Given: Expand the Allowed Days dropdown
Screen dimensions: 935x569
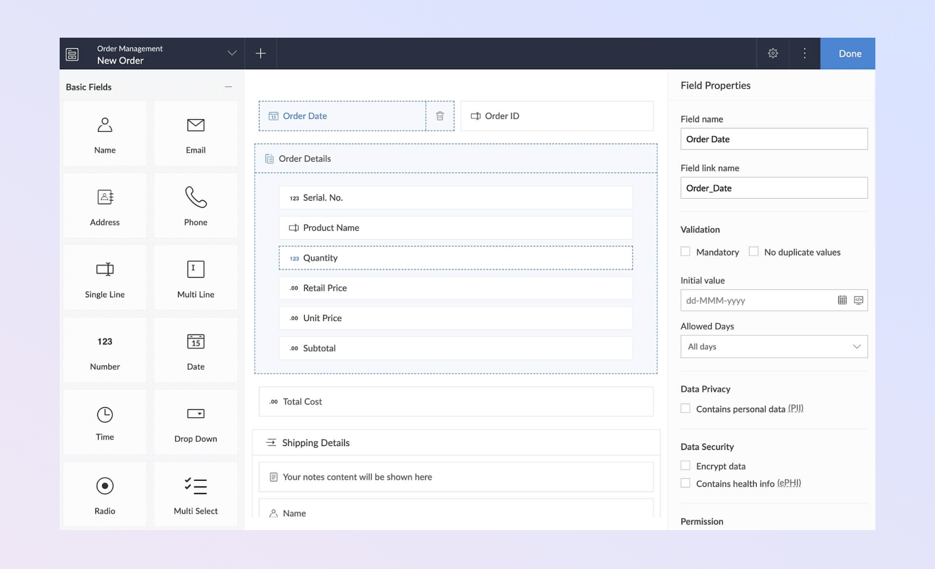Looking at the screenshot, I should (x=773, y=347).
